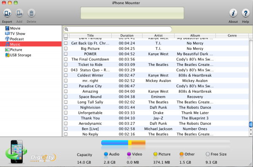Click the Movie film icon in sidebar

pyautogui.click(x=7, y=28)
